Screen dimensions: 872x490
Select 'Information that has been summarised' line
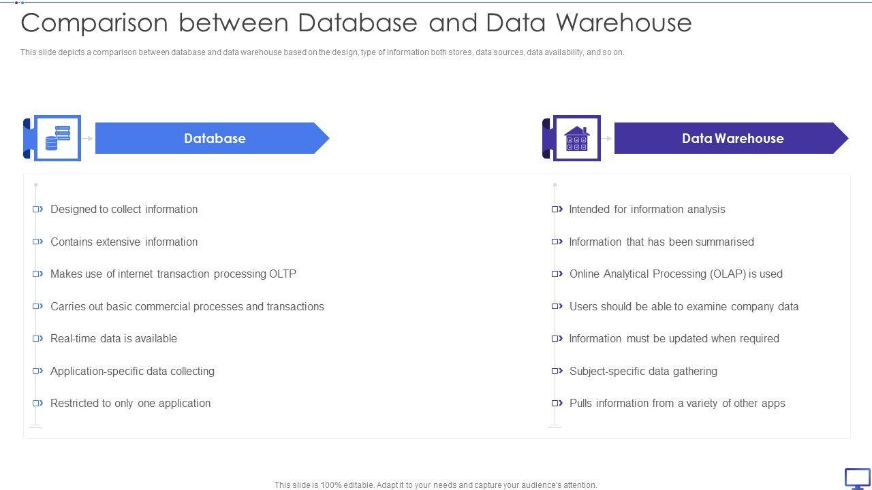(661, 242)
